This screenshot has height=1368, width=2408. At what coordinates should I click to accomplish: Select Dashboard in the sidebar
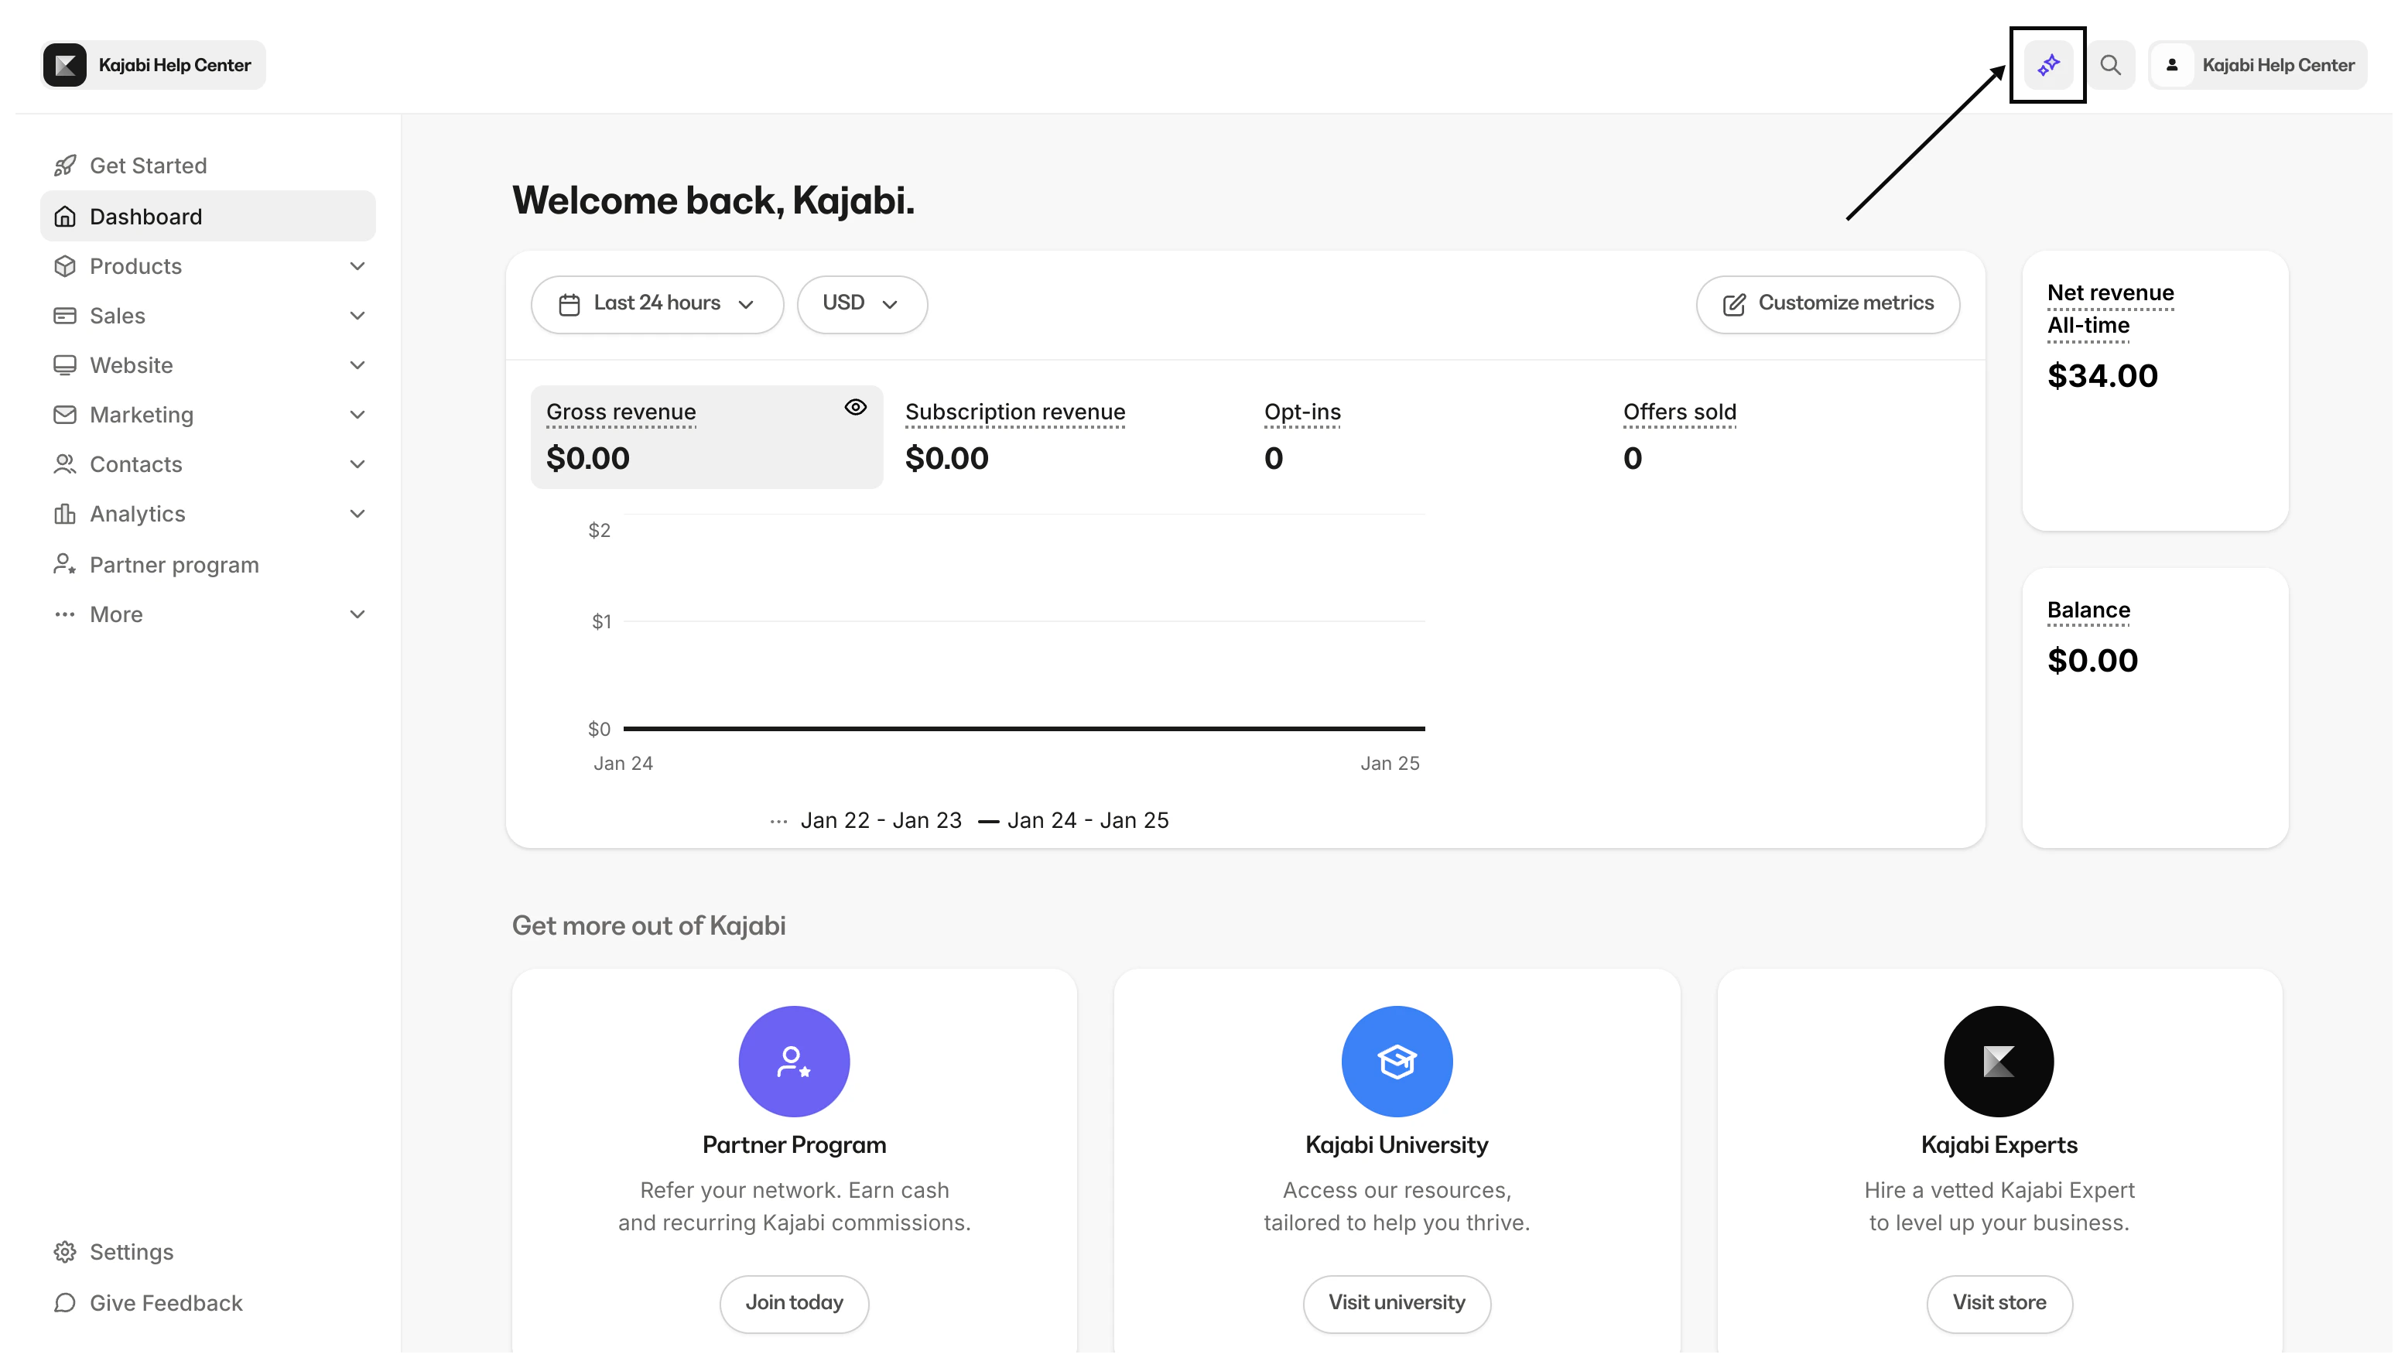[145, 216]
